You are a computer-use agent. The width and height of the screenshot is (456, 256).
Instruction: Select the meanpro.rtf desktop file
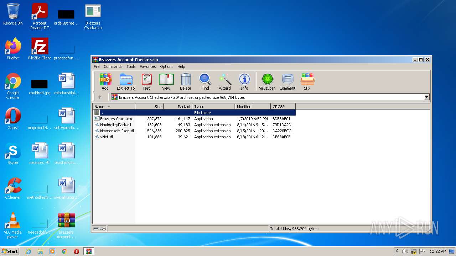40,154
